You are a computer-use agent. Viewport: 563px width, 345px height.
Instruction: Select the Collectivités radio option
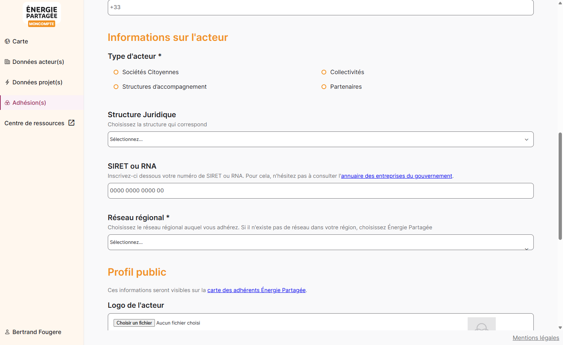tap(324, 72)
